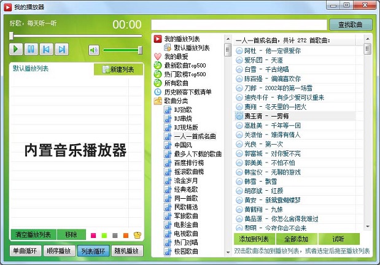Enable 单曲循环 single-loop mode
Screen dimensions: 380x265
pyautogui.click(x=25, y=251)
